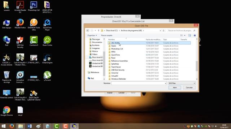Expand the arrow after Archivos de programa (x86)
This screenshot has width=231, height=129.
144,30
